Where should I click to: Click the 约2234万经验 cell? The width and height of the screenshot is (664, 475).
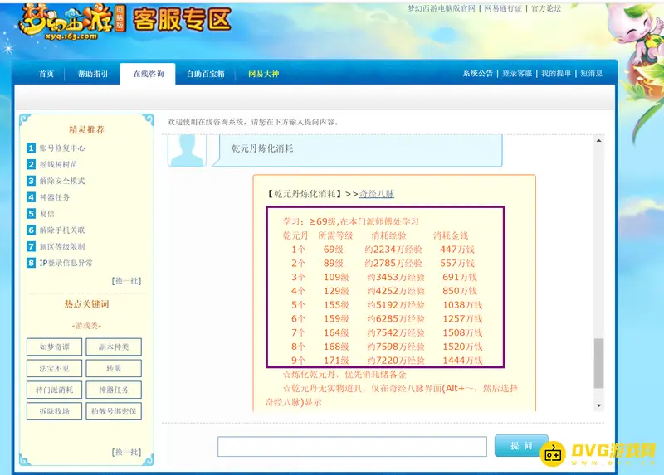[393, 250]
